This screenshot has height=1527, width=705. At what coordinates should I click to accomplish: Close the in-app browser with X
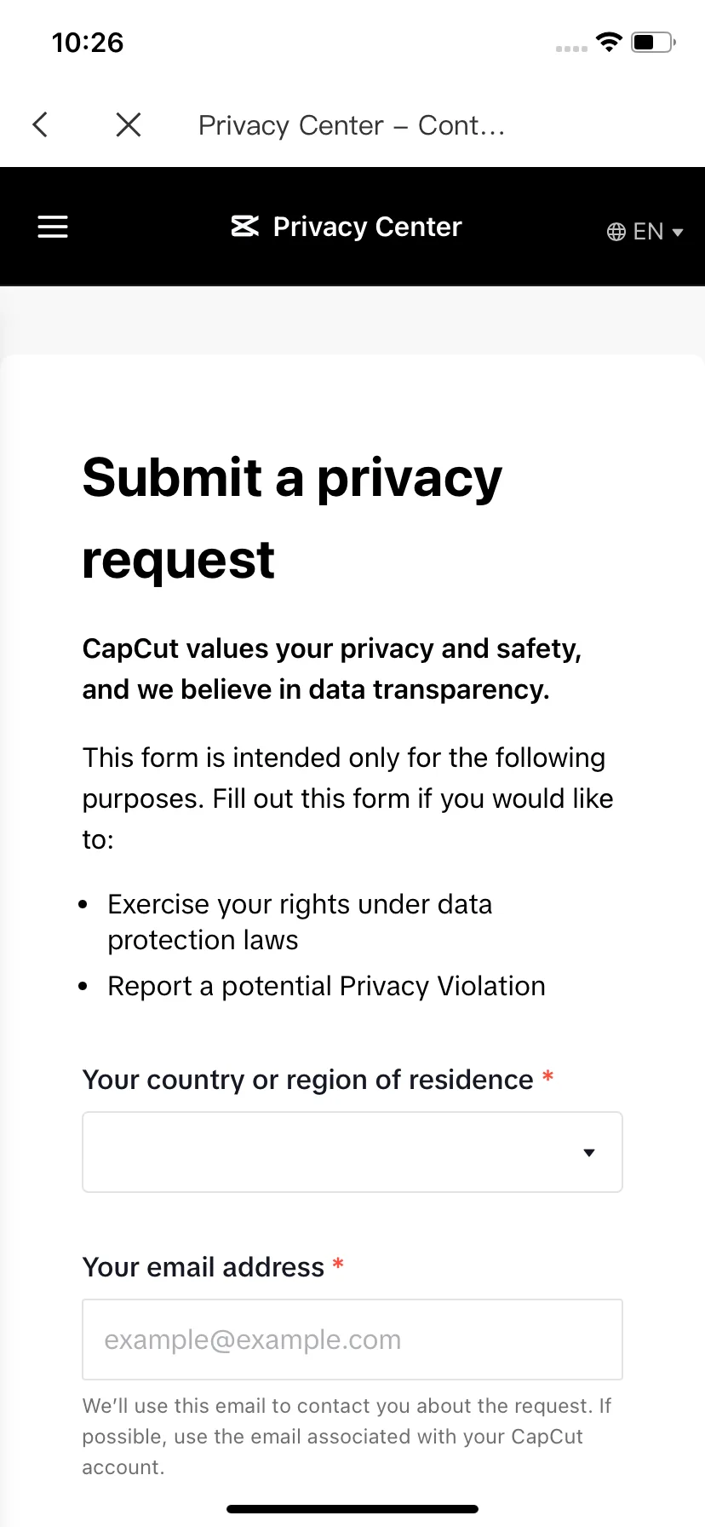pos(129,124)
